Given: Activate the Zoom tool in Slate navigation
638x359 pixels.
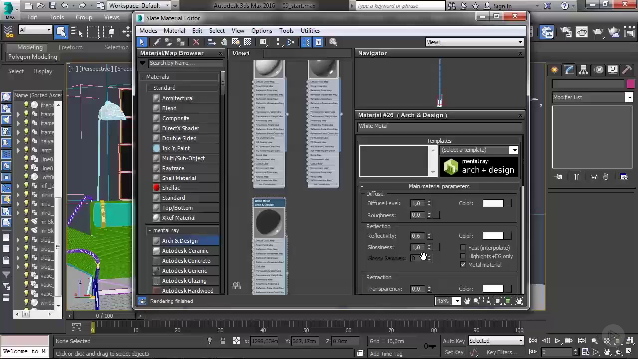Looking at the screenshot, I should 478,301.
